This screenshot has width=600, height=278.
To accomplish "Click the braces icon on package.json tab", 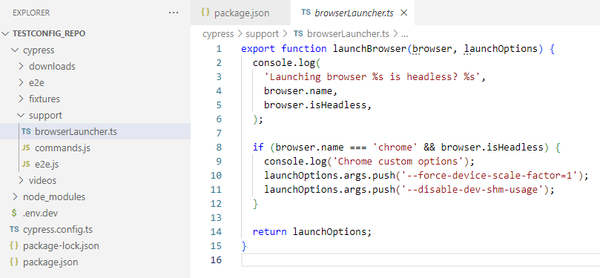I will click(x=205, y=13).
